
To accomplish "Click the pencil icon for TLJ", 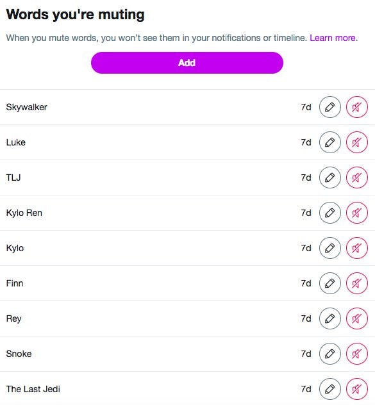I will click(329, 178).
